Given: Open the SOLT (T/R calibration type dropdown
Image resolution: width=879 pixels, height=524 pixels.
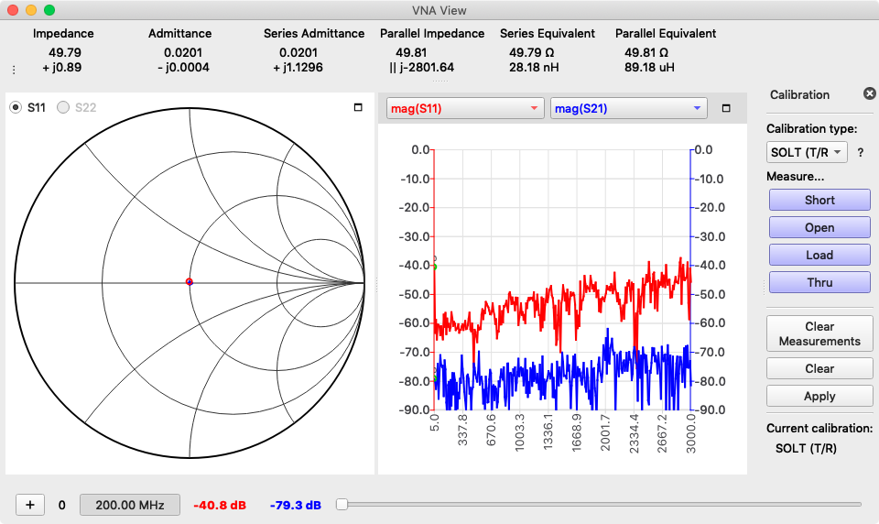Looking at the screenshot, I should (807, 153).
